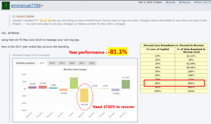
Task: Click the 'broke' cell in the table
Action: point(191,91)
